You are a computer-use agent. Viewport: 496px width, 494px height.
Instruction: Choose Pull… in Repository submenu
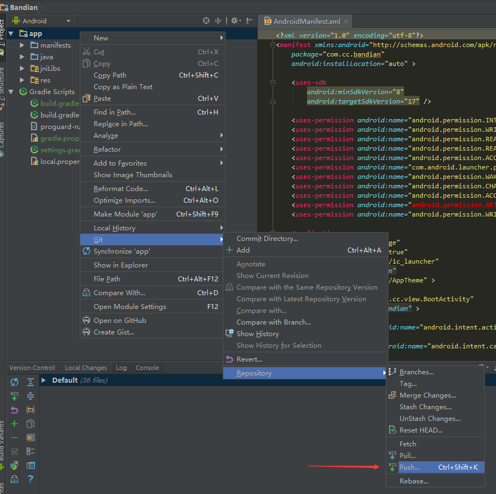point(436,455)
